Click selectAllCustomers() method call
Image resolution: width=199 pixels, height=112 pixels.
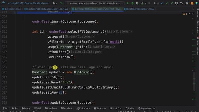(x=87, y=32)
